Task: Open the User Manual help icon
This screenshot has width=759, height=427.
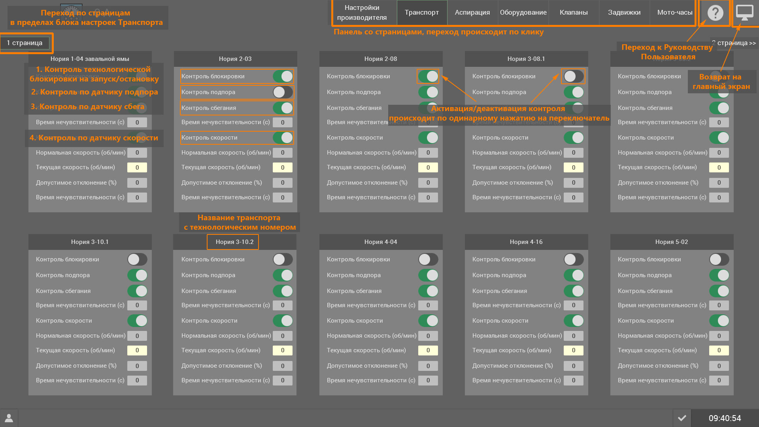Action: point(715,13)
